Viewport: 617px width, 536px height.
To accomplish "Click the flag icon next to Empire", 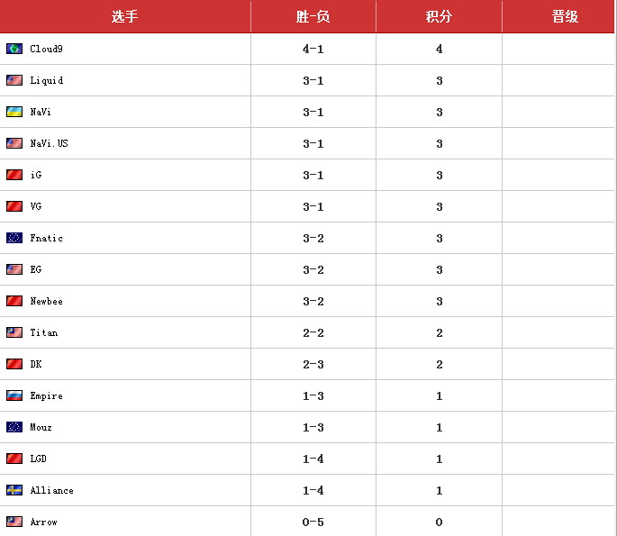I will (x=14, y=395).
